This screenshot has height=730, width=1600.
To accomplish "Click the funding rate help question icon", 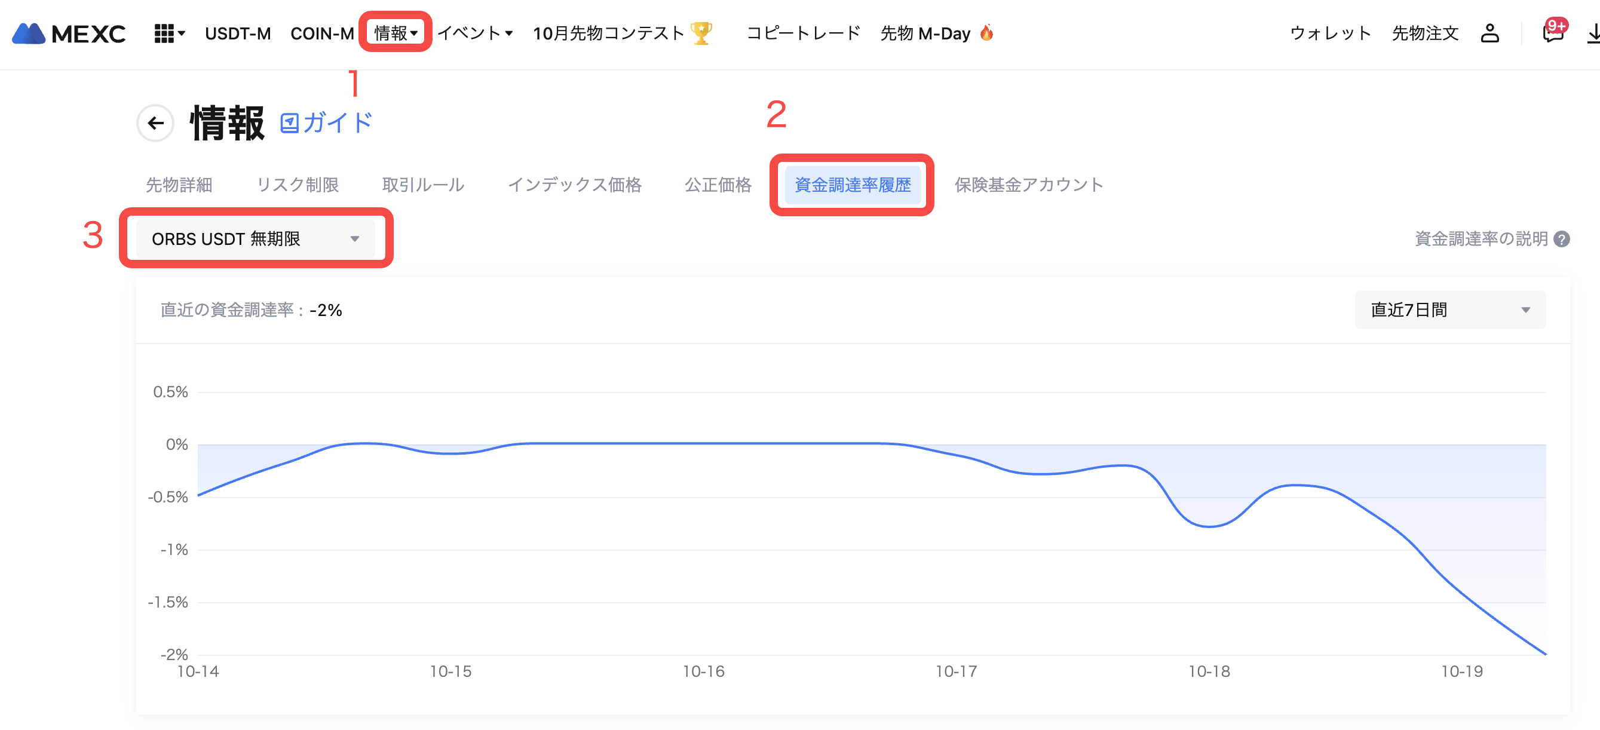I will 1562,239.
